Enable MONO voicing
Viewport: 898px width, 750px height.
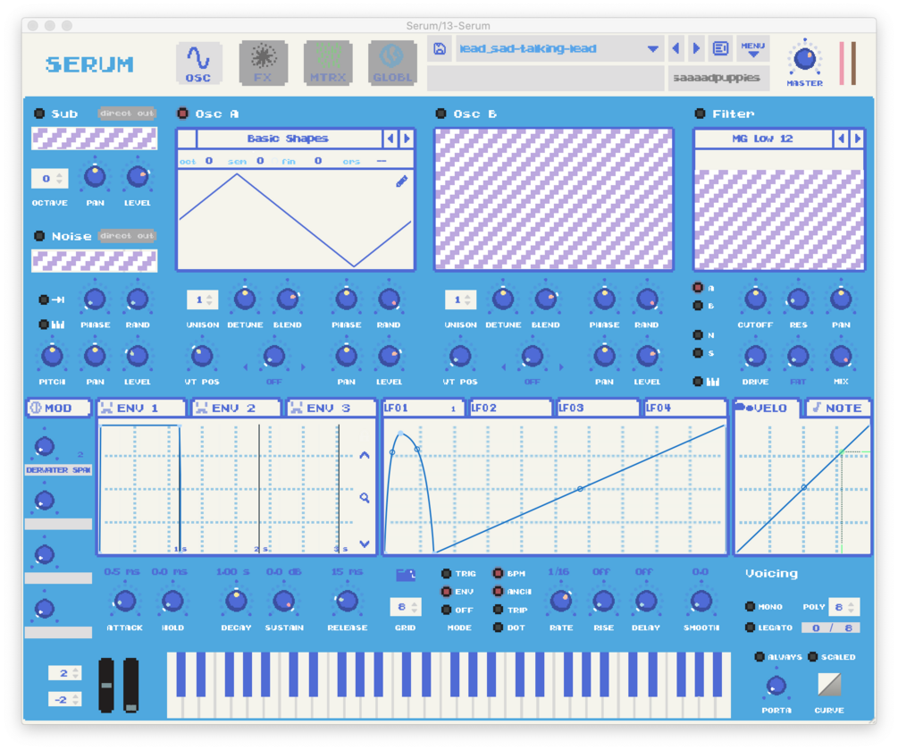750,606
